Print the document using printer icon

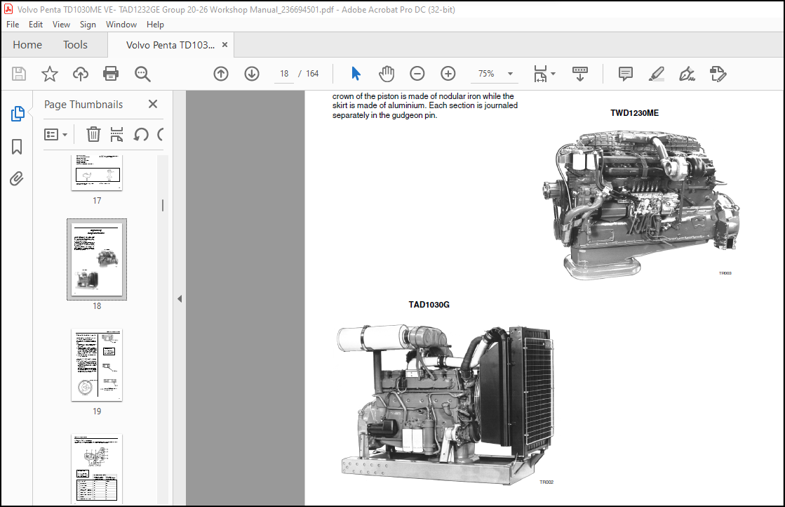(111, 74)
